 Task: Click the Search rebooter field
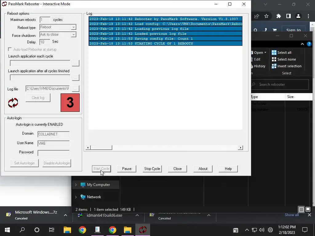tap(281, 85)
